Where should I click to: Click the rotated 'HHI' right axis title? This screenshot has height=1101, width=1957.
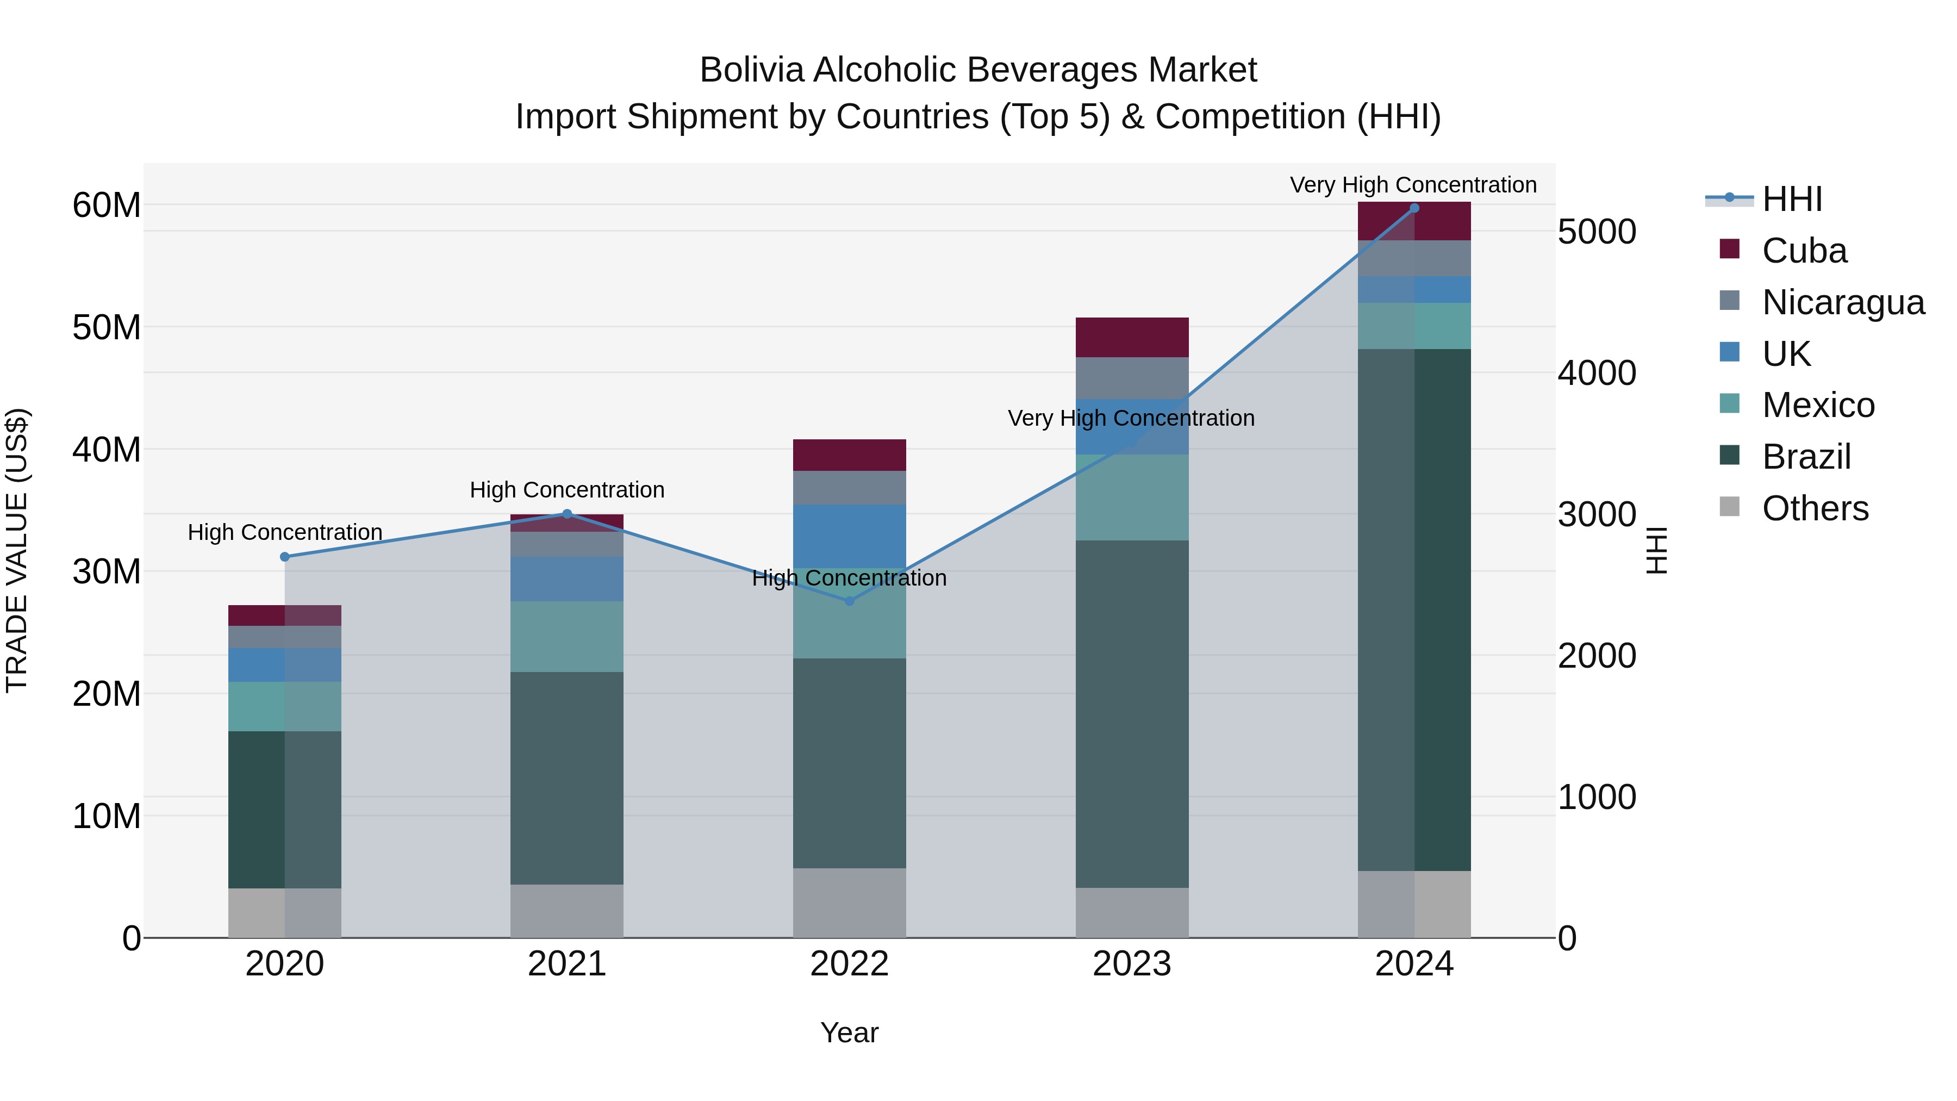(x=1657, y=550)
